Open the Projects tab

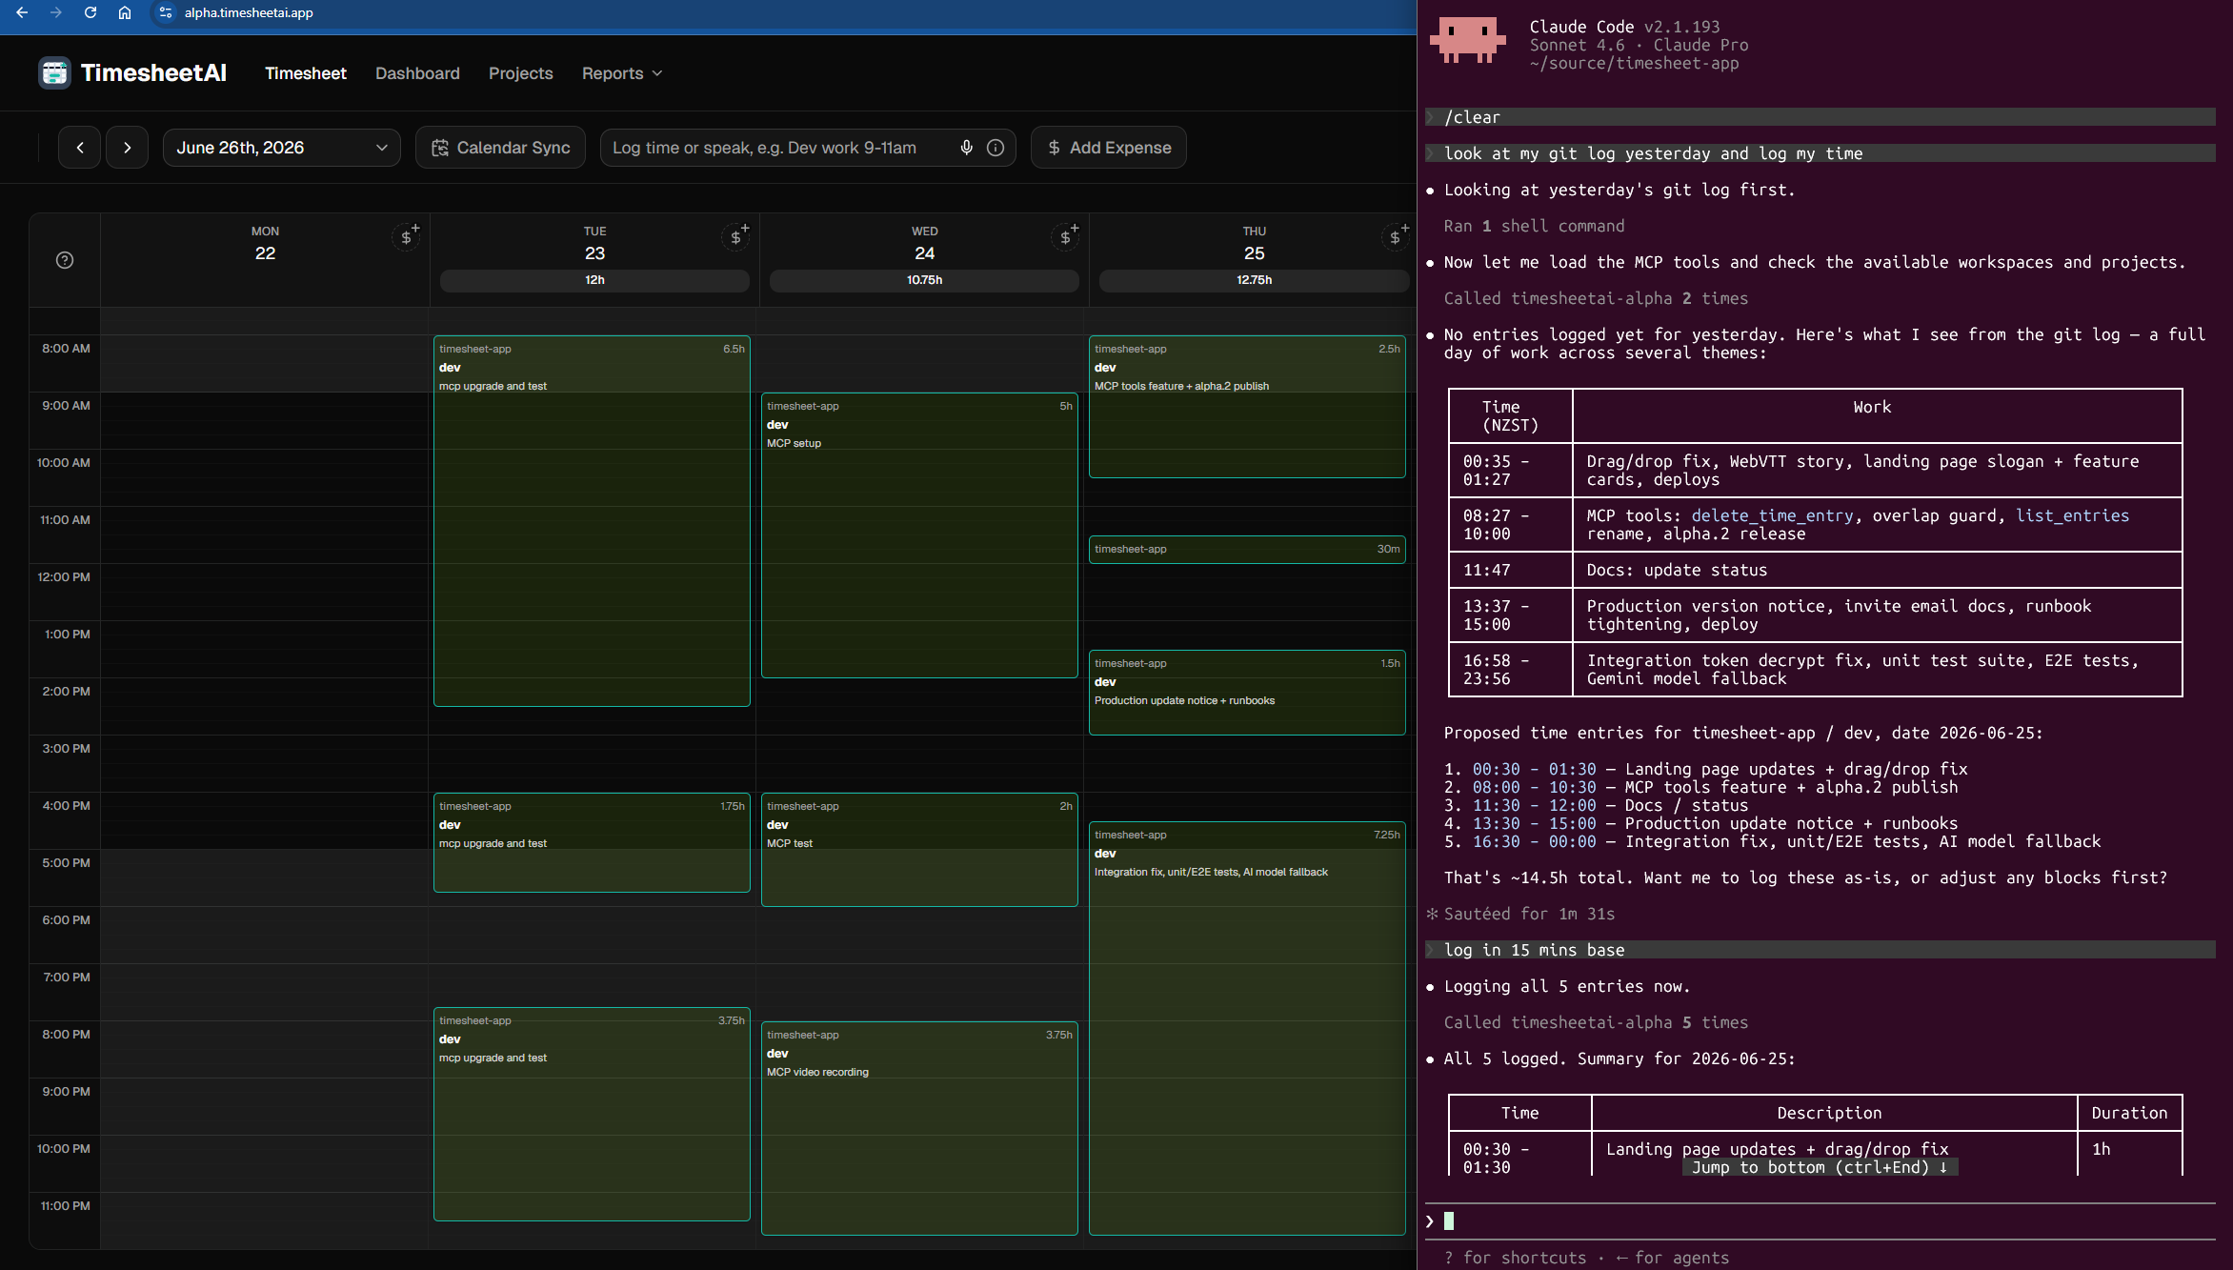point(521,73)
